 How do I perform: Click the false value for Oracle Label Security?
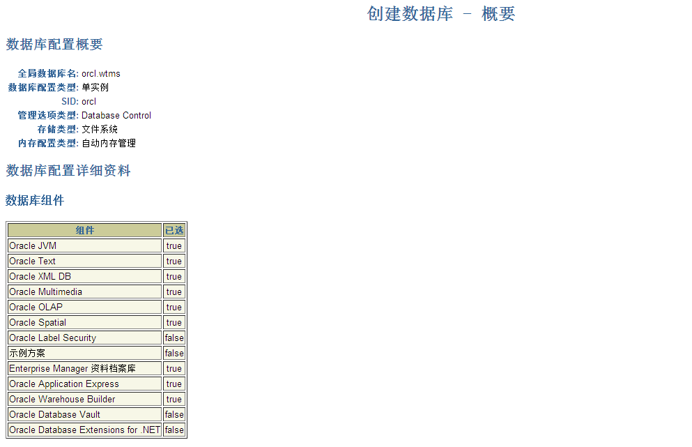[174, 338]
